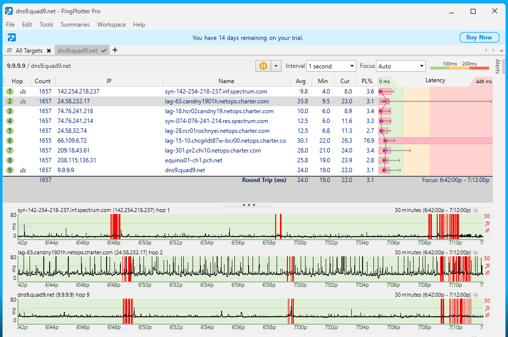Click the hop 1 green number circle
The width and height of the screenshot is (508, 337).
coord(9,92)
